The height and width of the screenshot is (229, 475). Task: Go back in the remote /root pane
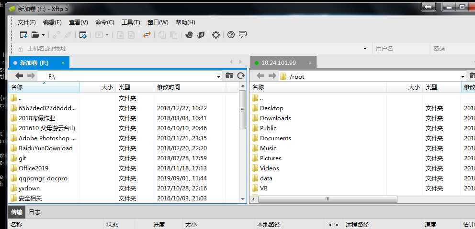[260, 76]
